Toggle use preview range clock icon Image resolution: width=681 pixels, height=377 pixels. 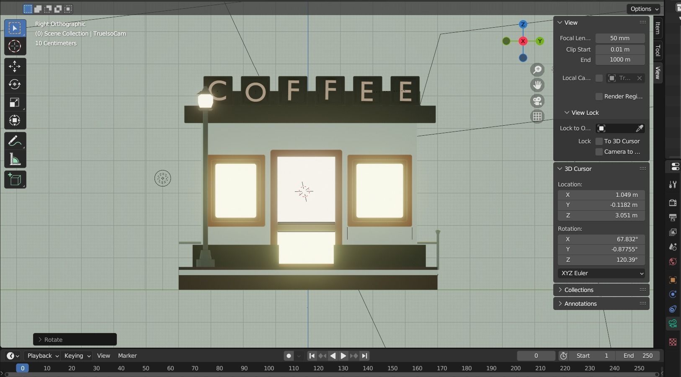(564, 356)
